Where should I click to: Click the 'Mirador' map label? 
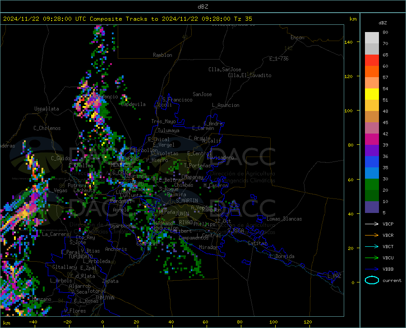pos(208,248)
